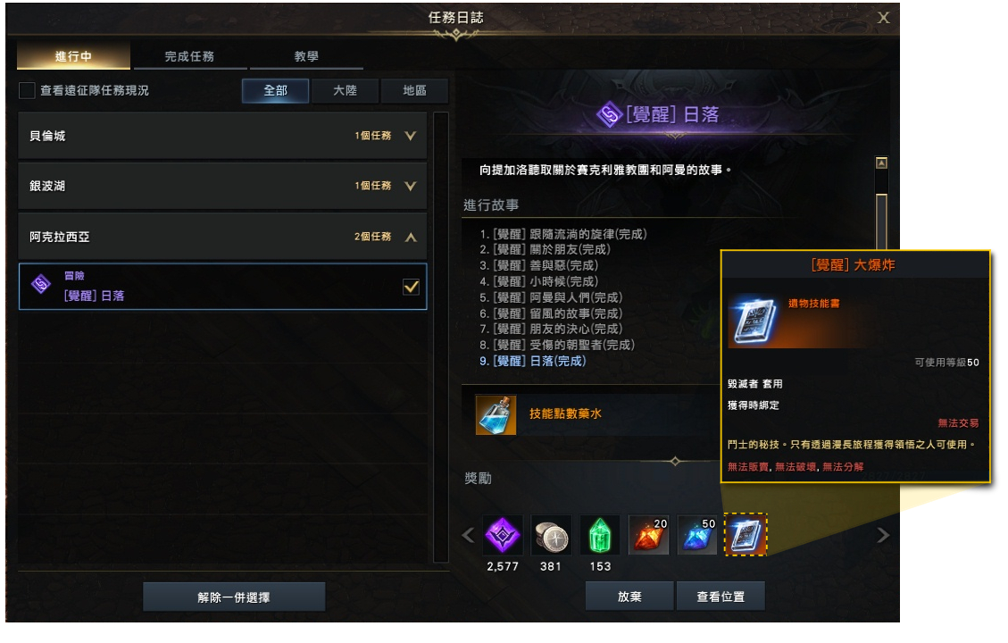Click the 查看位置 button
This screenshot has width=1008, height=643.
click(x=721, y=596)
